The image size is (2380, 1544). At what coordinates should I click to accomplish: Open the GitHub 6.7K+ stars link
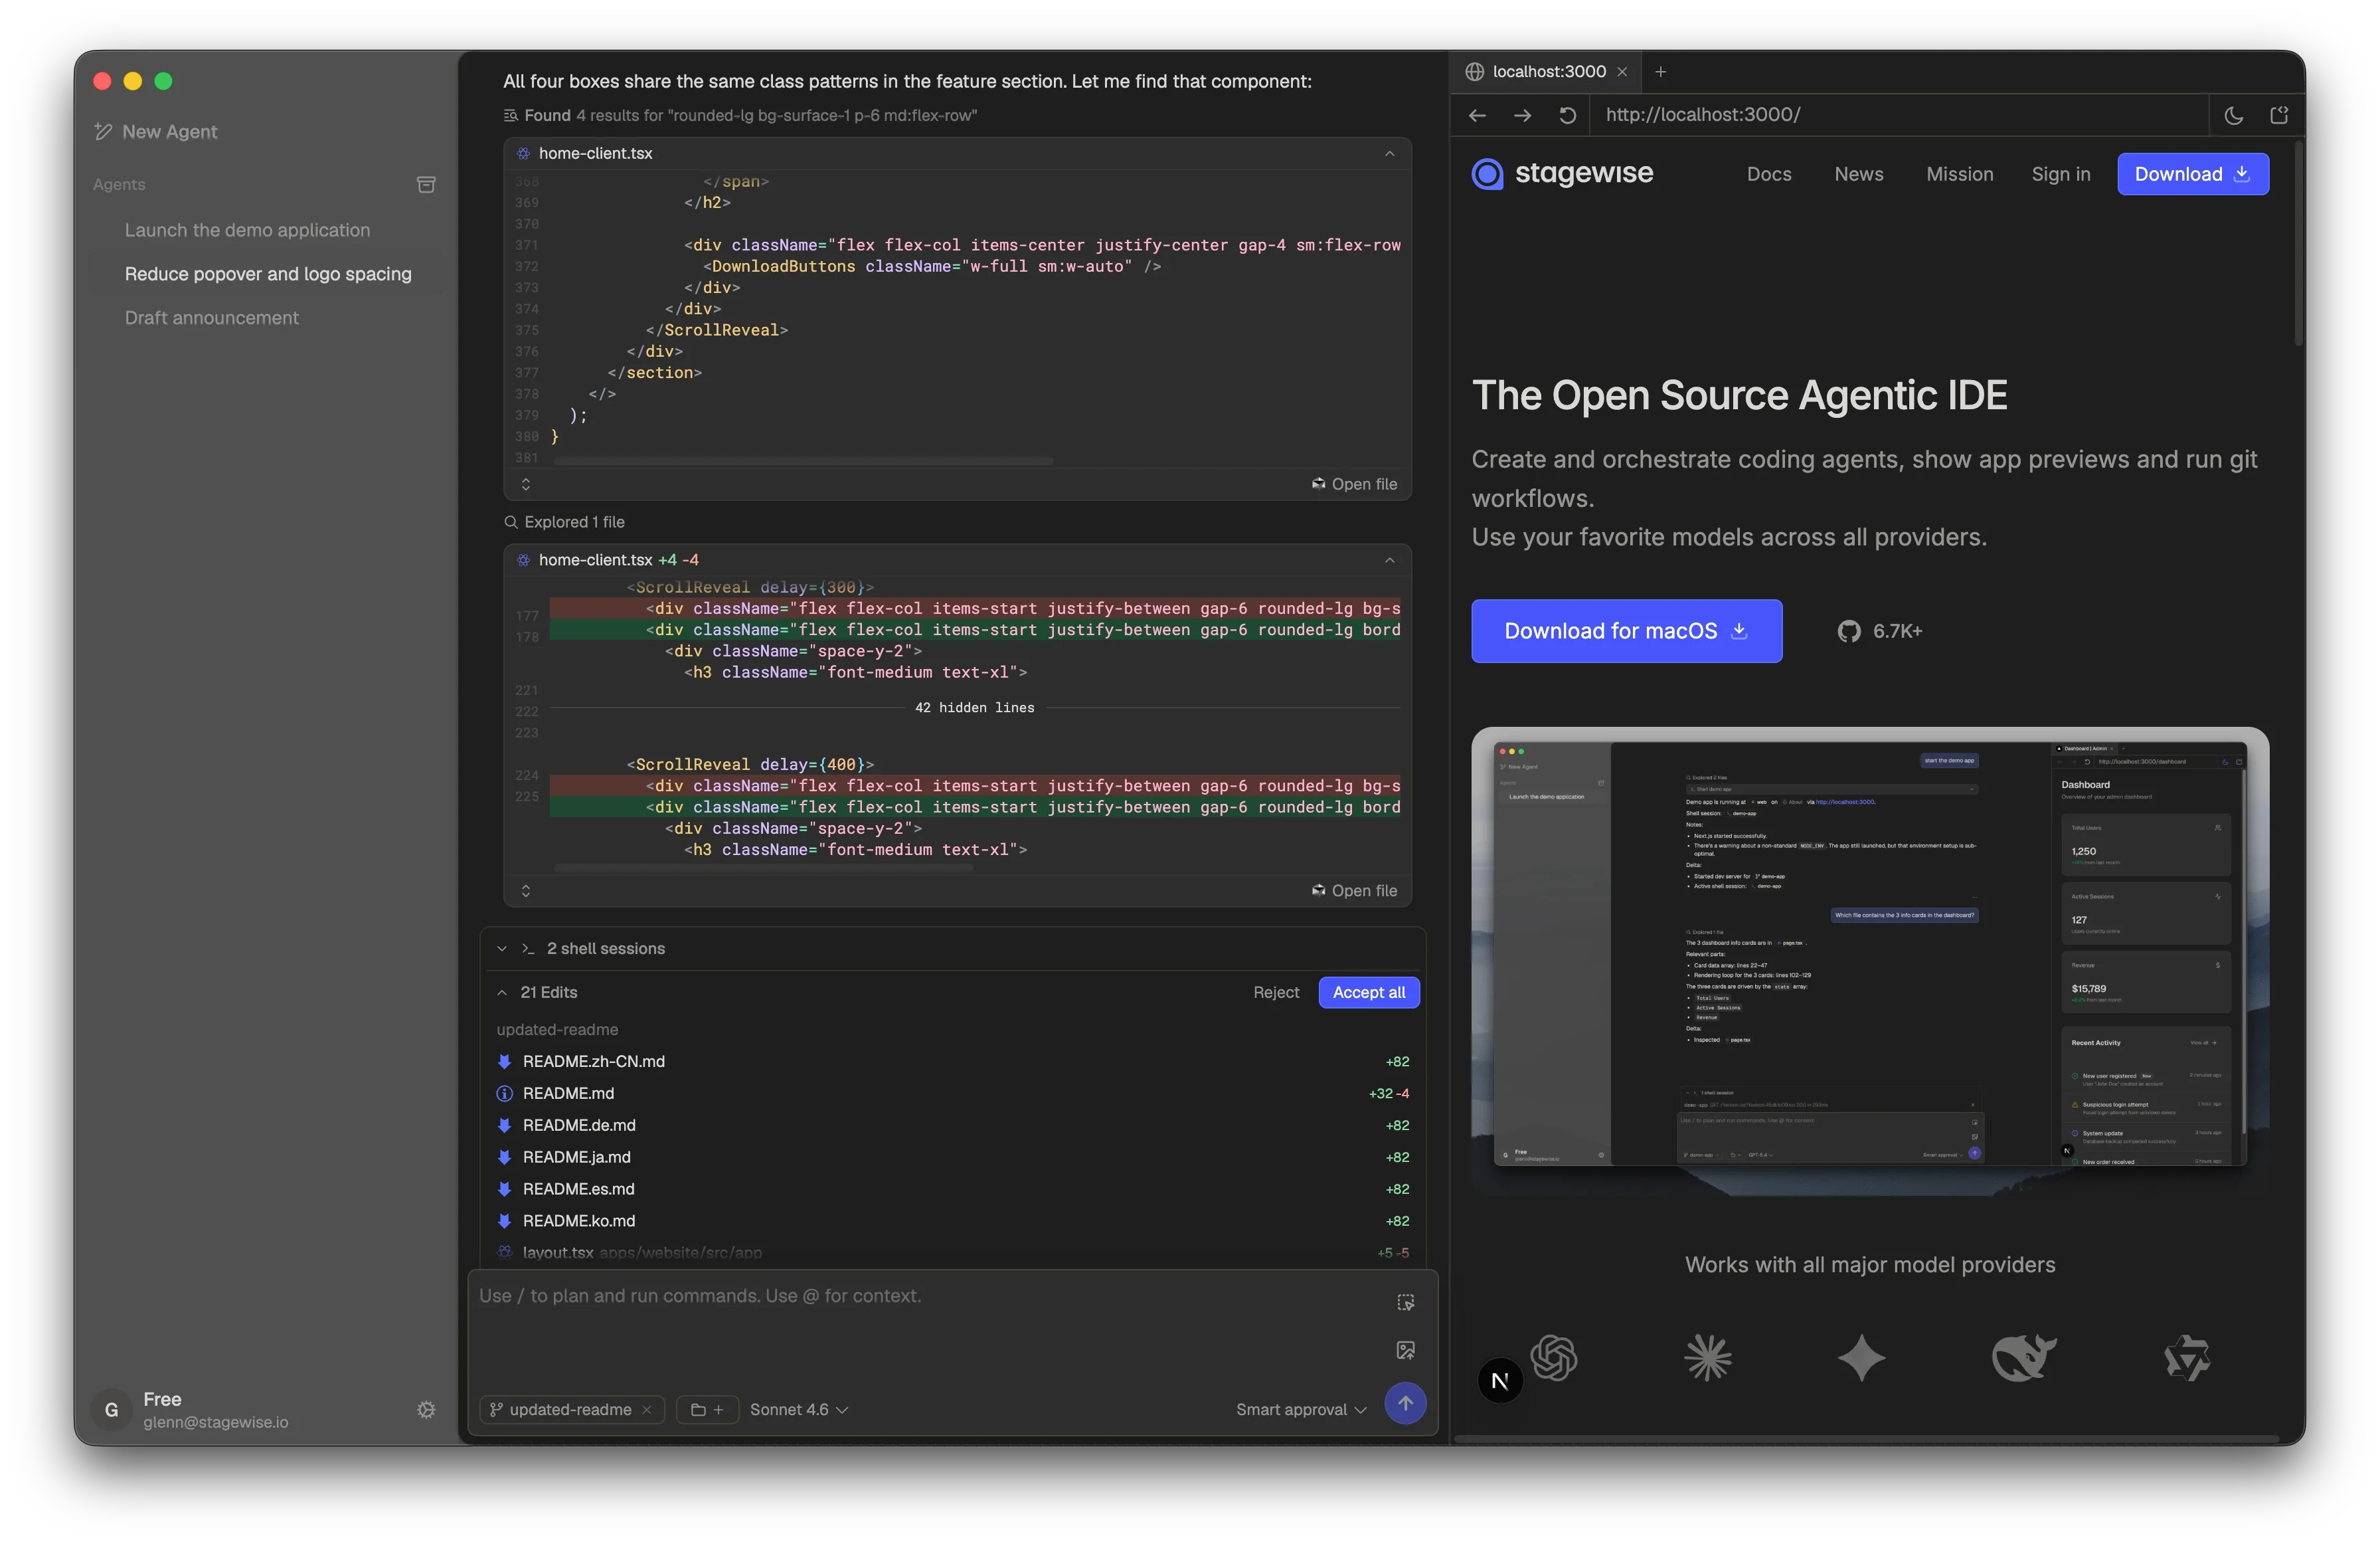[1879, 631]
